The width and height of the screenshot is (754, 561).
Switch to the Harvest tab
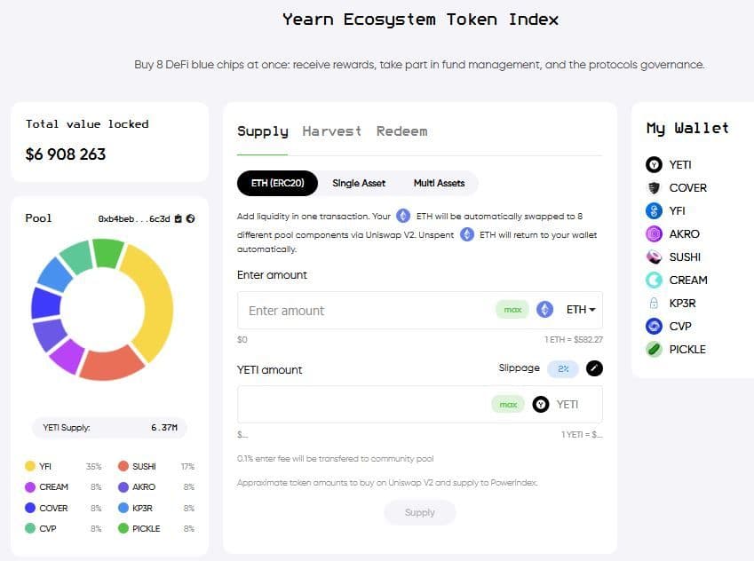[331, 131]
